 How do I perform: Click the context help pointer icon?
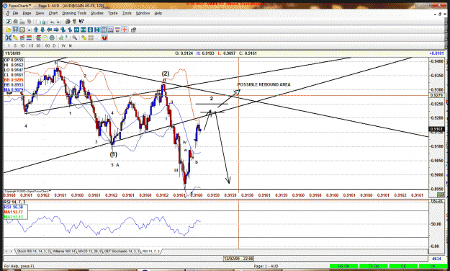tap(81, 22)
